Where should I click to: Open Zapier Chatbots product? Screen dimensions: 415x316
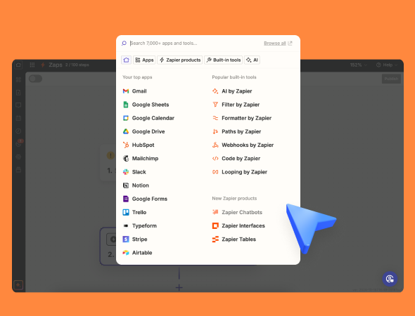[237, 213]
